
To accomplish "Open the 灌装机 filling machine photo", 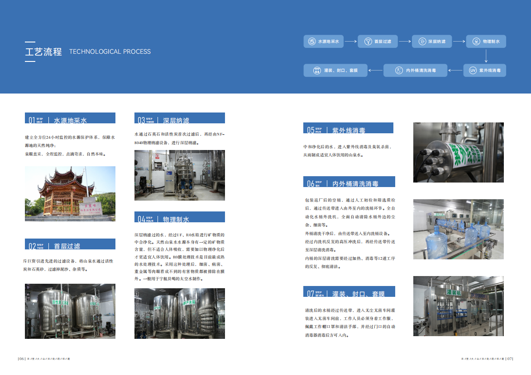I will point(458,306).
